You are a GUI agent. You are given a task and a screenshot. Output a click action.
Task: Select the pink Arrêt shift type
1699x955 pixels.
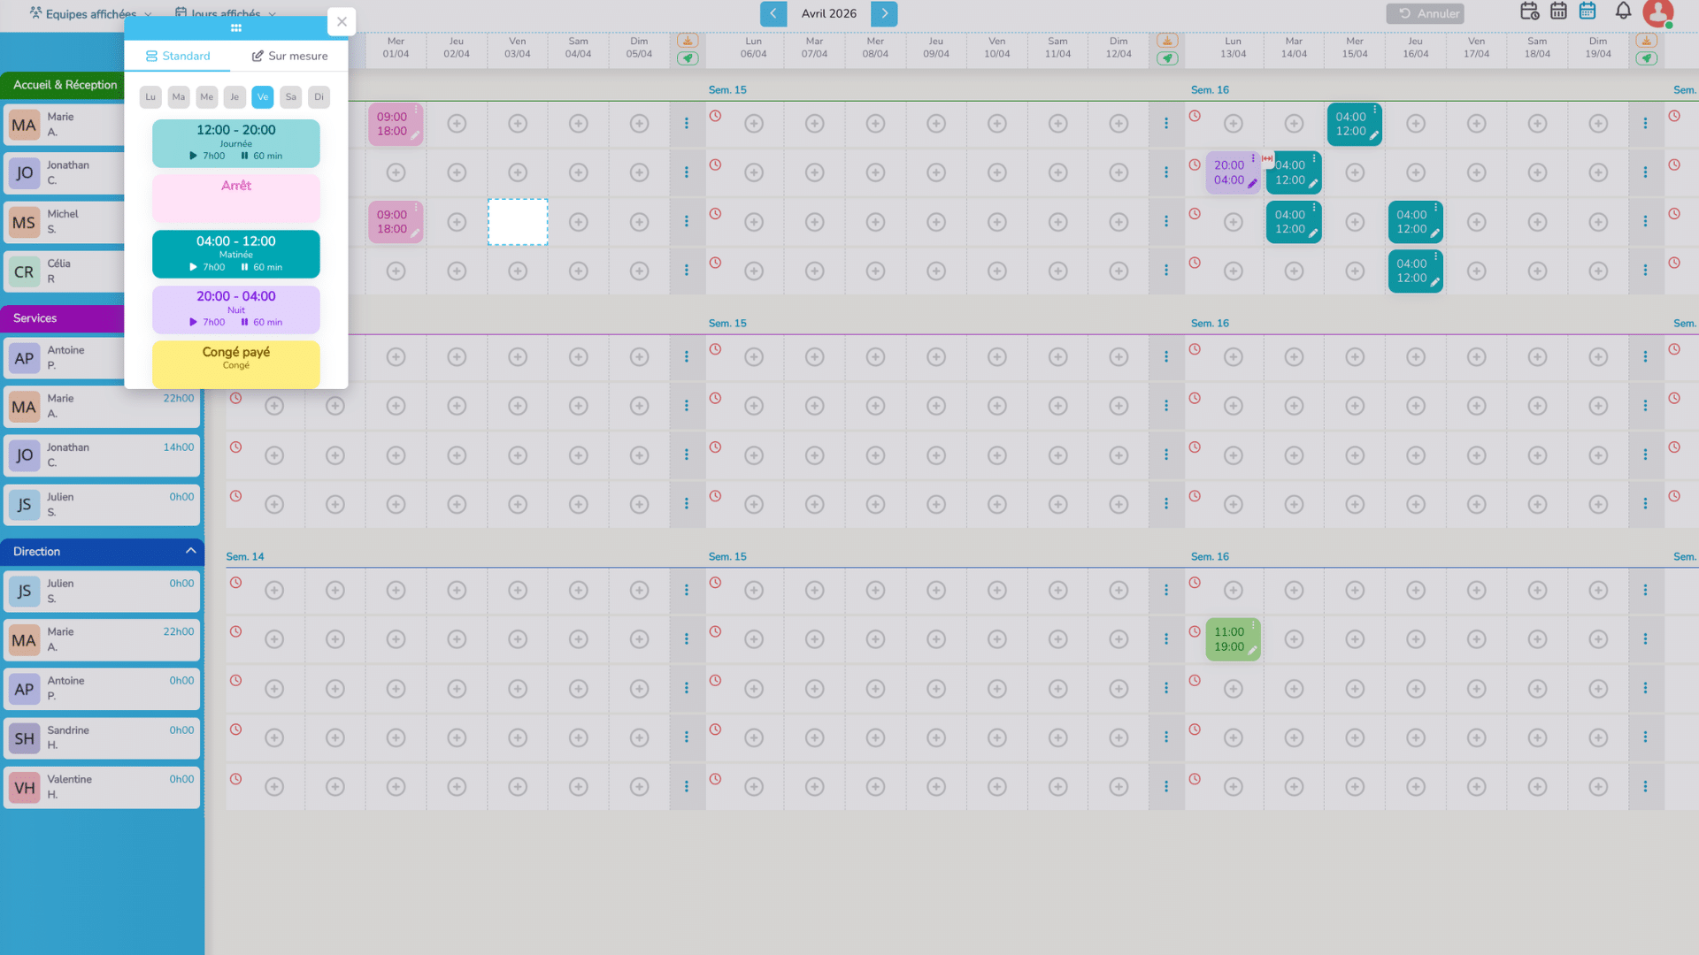(236, 198)
